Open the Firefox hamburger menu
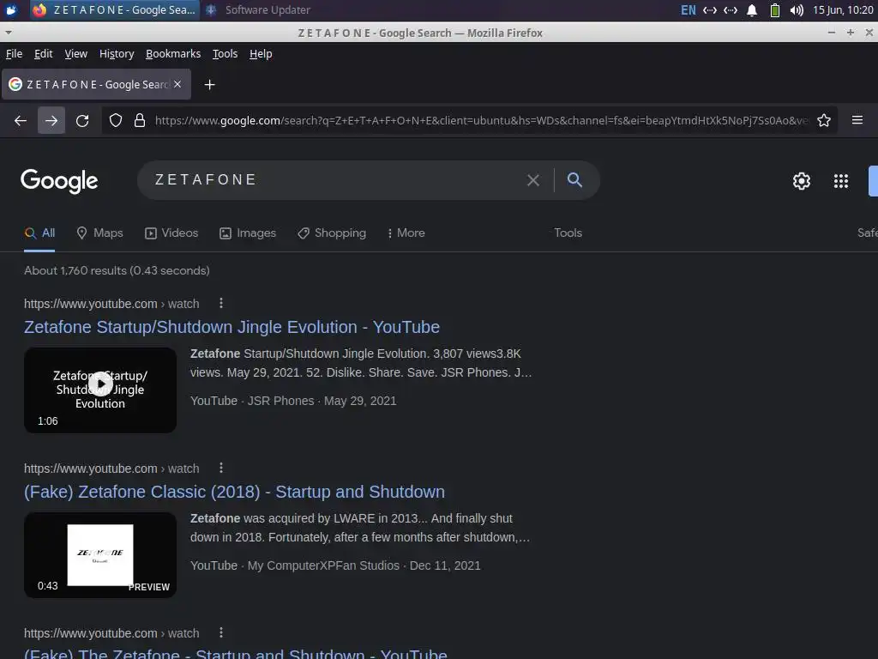Screen dimensions: 878x659 857,120
